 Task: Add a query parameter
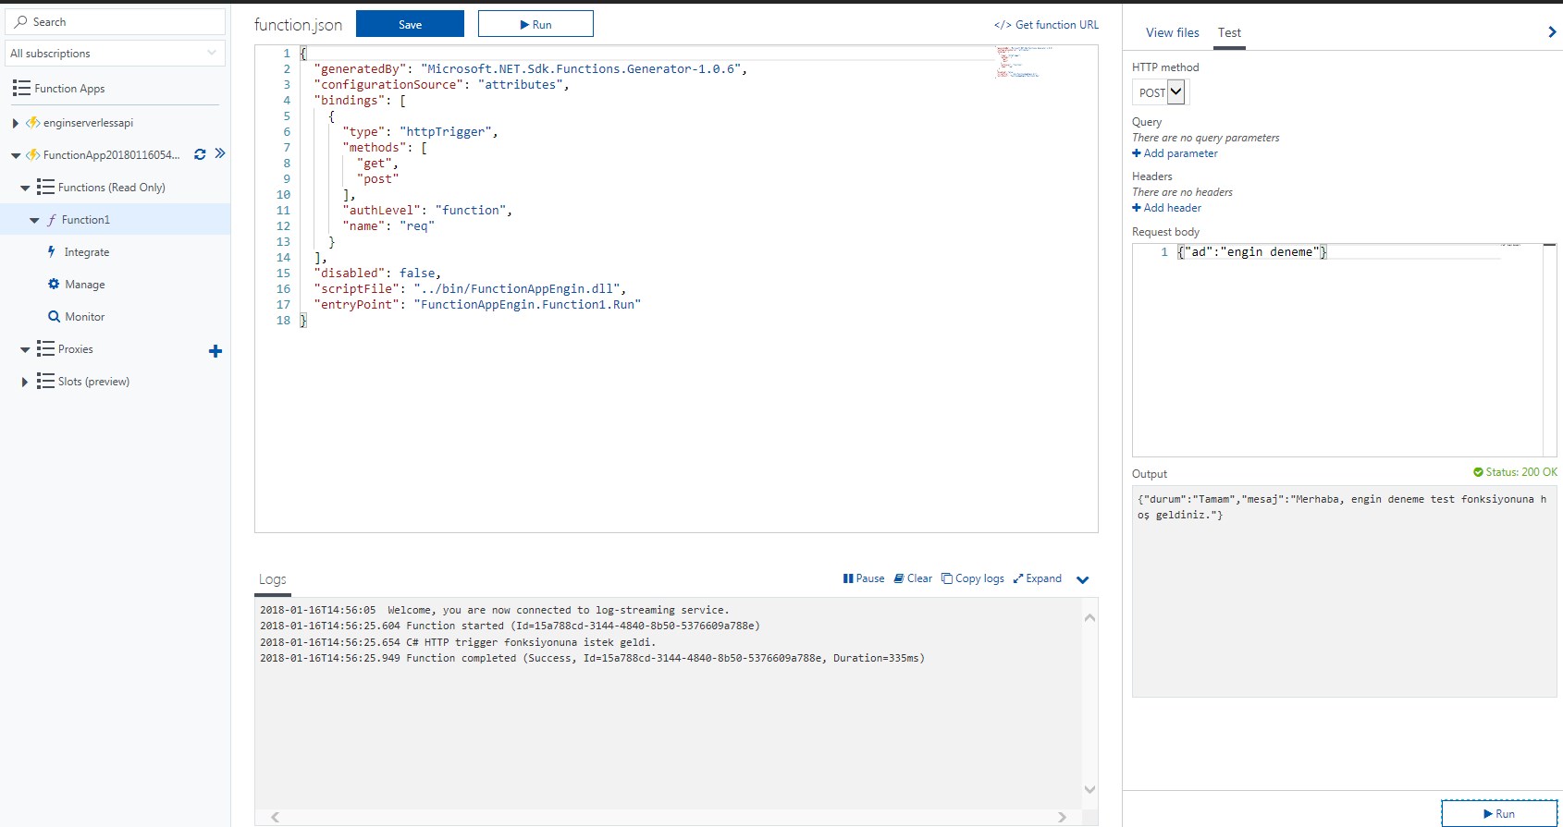point(1175,153)
